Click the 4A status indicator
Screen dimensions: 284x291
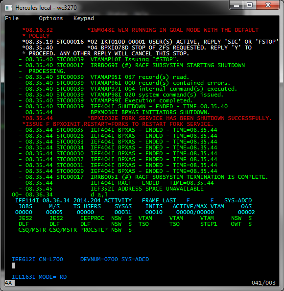pyautogui.click(x=8, y=283)
